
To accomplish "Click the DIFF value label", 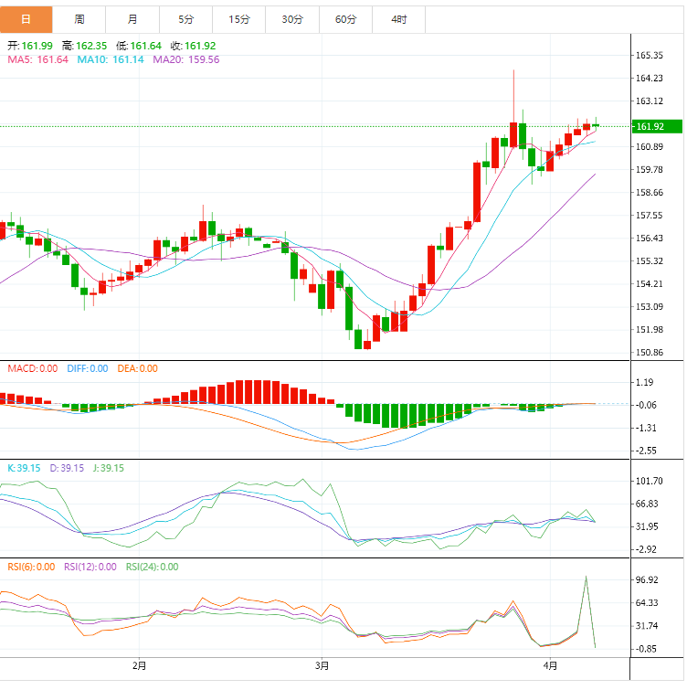I will coord(85,368).
